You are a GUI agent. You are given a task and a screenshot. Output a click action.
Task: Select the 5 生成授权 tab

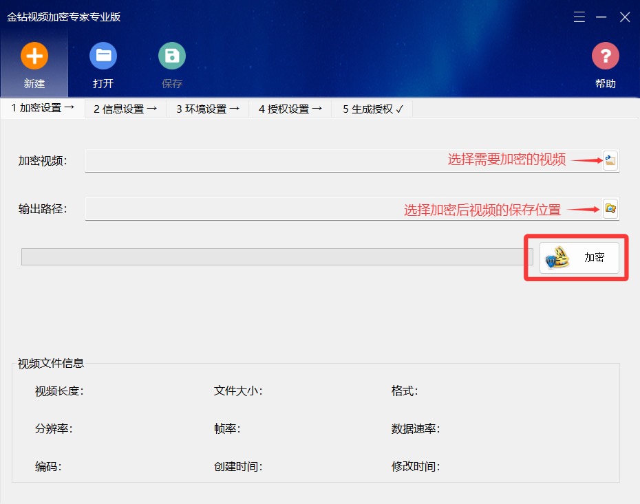click(372, 109)
